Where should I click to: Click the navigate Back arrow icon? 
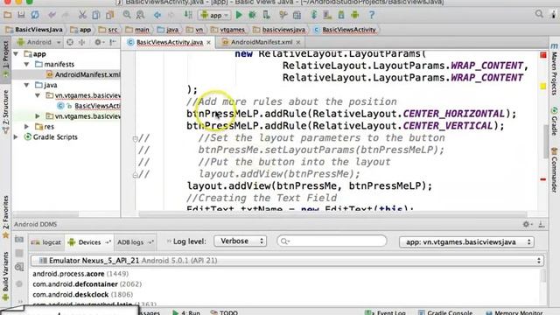click(x=157, y=15)
